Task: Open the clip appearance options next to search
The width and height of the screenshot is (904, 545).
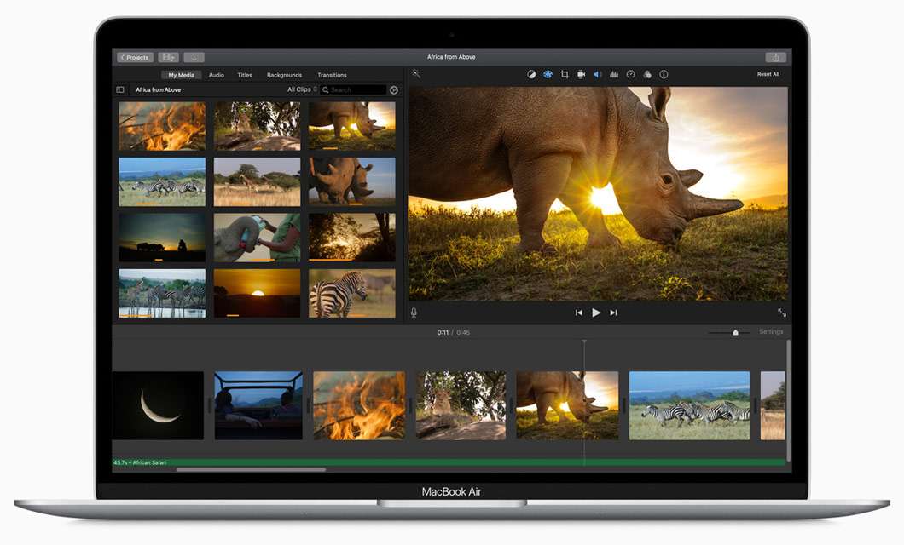Action: tap(393, 89)
